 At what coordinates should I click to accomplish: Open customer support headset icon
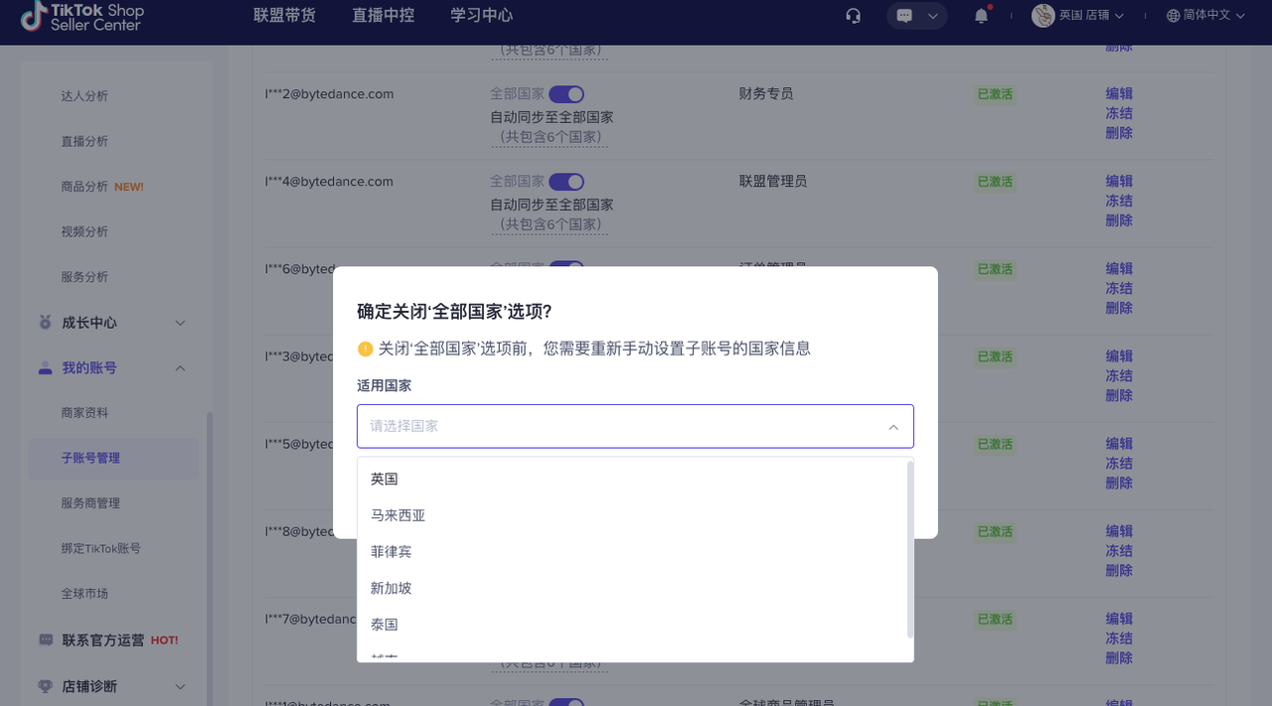pyautogui.click(x=853, y=16)
